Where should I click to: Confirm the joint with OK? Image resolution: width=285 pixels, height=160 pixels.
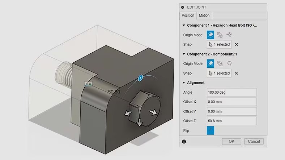pyautogui.click(x=232, y=142)
